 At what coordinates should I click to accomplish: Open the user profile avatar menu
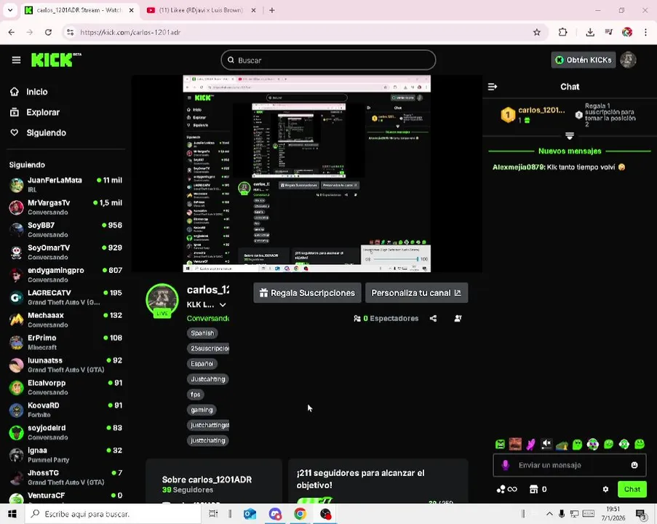point(628,60)
